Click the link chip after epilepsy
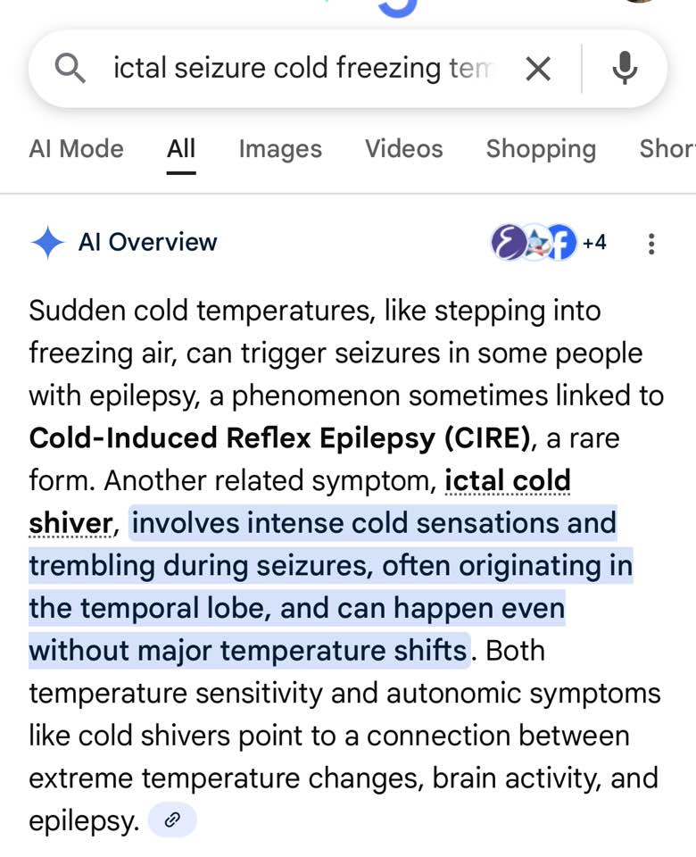Viewport: 696px width, 857px height. pyautogui.click(x=172, y=820)
